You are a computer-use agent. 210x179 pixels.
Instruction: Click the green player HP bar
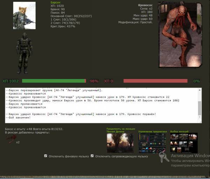click(x=54, y=81)
